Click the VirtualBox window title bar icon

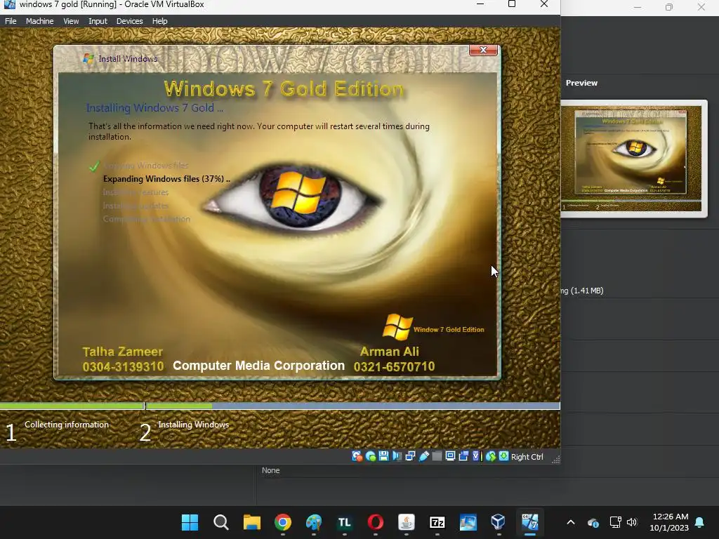coord(9,5)
